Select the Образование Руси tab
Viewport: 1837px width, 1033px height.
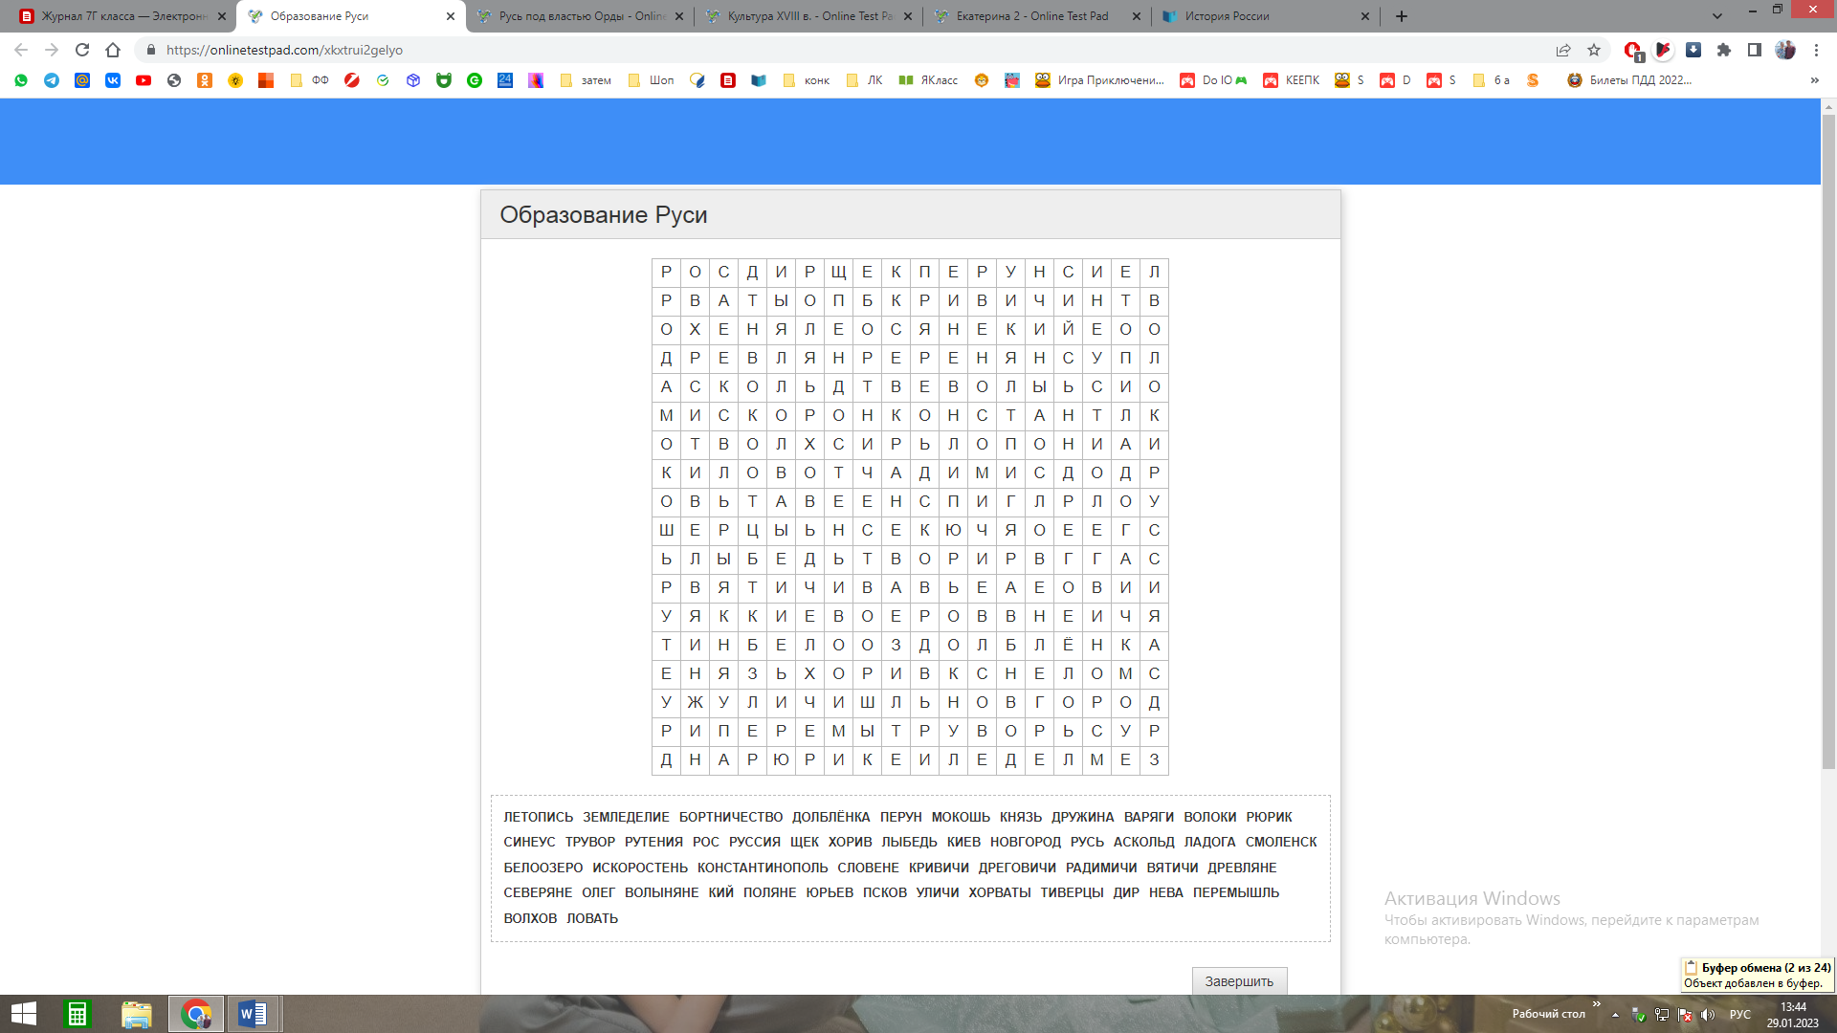tap(350, 16)
